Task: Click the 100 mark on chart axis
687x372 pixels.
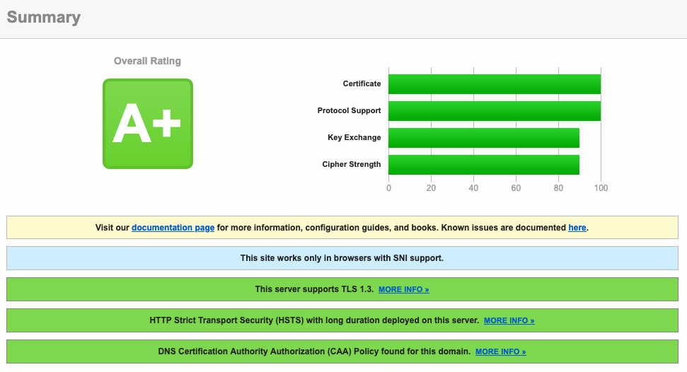Action: tap(601, 188)
